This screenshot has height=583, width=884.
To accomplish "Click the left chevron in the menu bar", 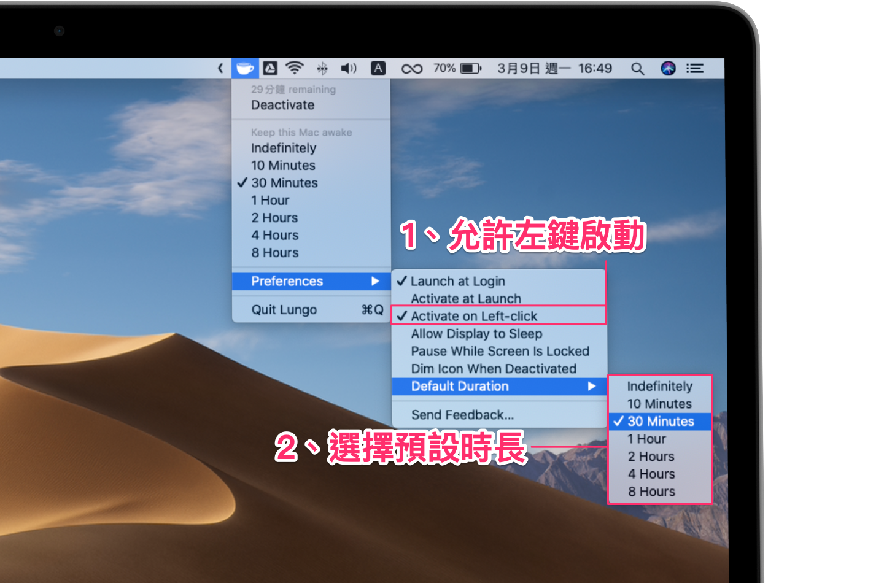I will point(220,68).
